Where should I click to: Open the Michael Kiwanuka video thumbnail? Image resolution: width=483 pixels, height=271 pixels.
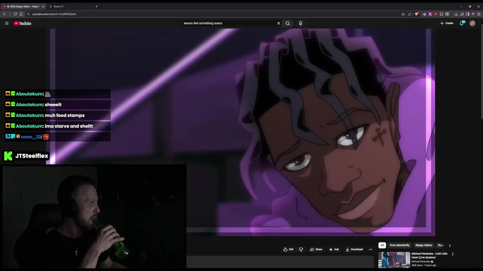[x=394, y=260]
